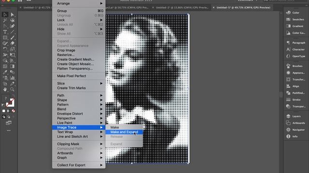
Task: Select the Line Segment tool
Action: tap(12, 32)
